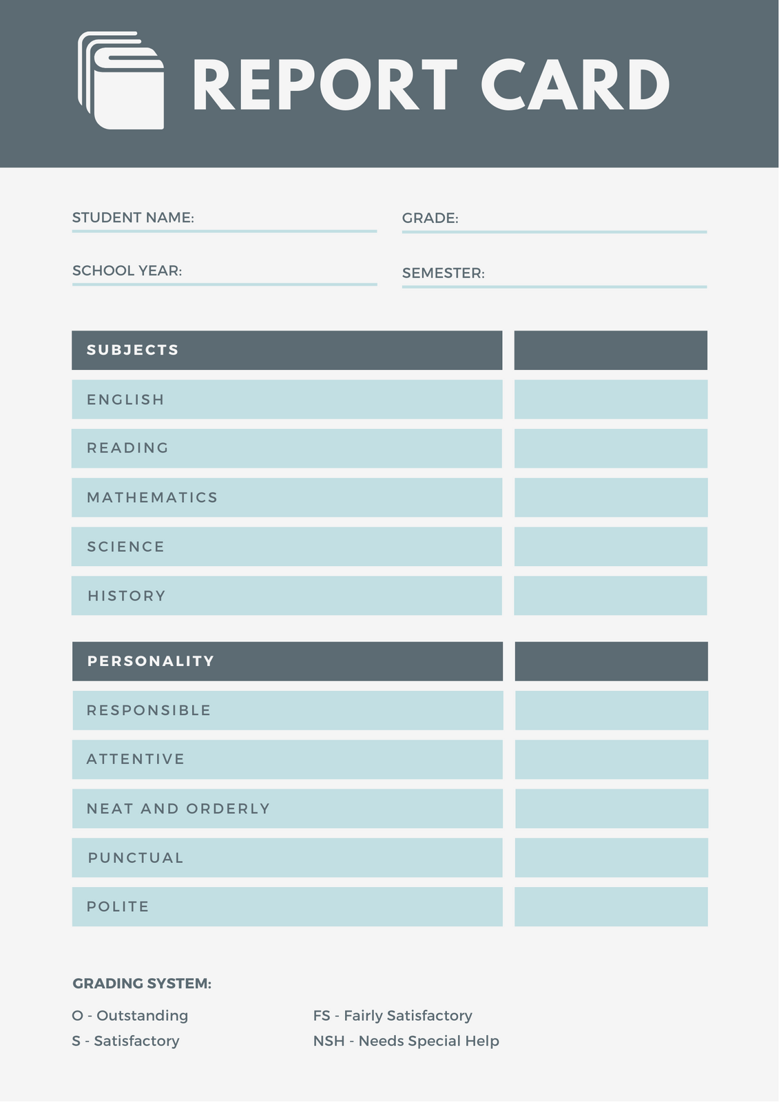Select the PERSONALITY header bar
Viewport: 779px width, 1102px height.
[288, 661]
